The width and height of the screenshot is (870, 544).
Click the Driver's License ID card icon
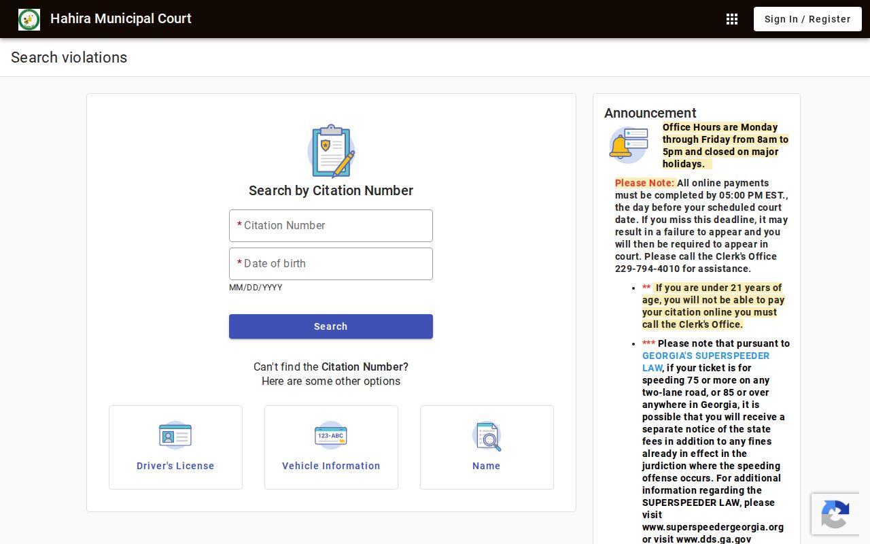pos(175,435)
